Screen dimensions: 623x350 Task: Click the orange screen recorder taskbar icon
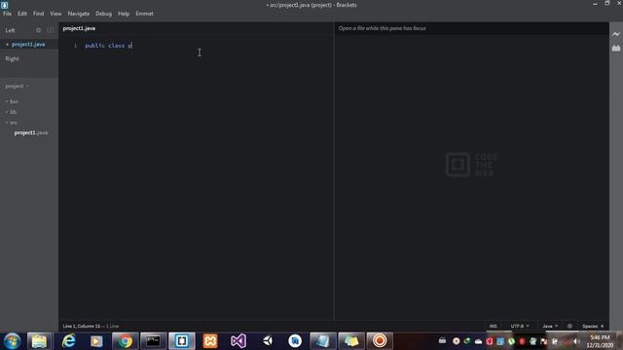click(380, 341)
